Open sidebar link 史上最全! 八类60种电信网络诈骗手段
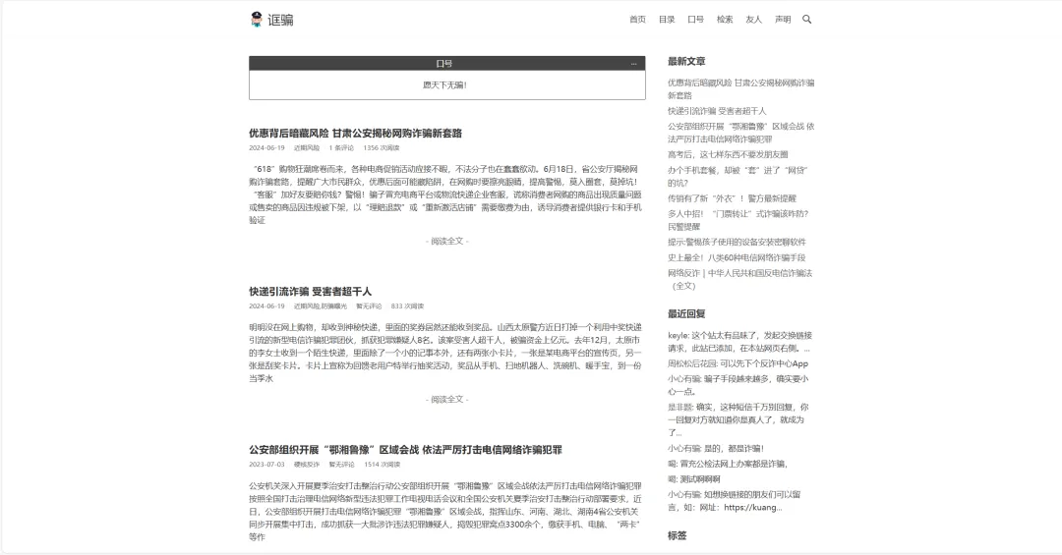Screen dimensions: 1062x555 (737, 257)
